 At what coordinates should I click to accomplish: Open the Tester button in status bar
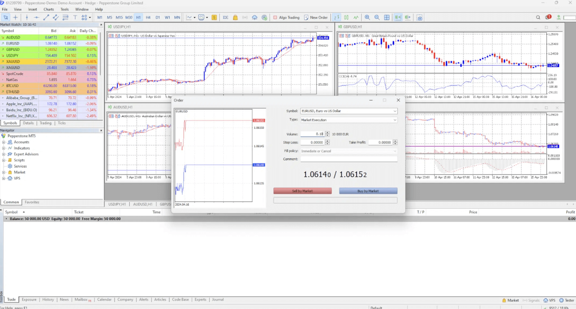[x=567, y=300]
